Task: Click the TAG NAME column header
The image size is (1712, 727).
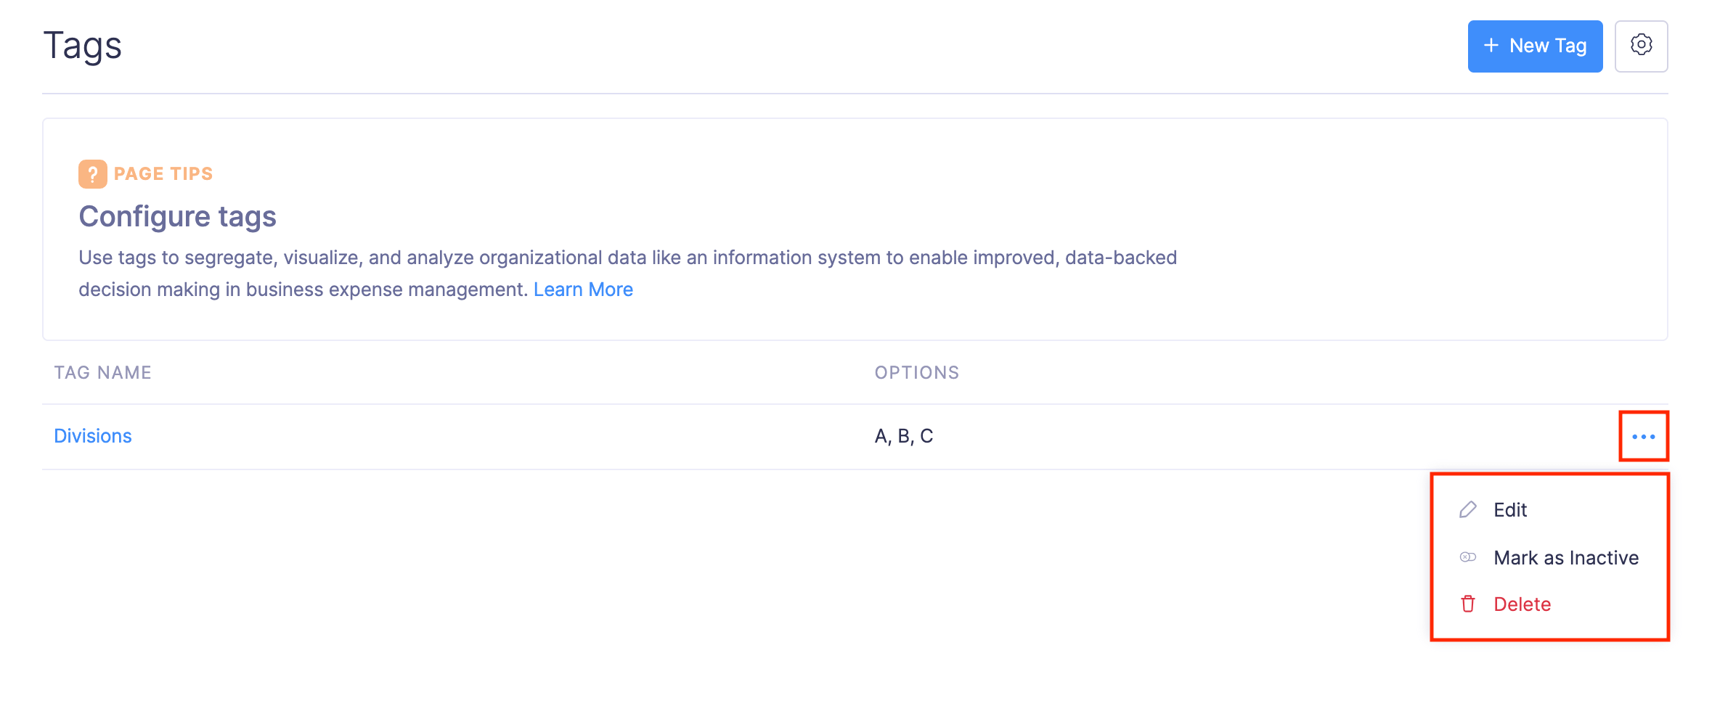Action: pos(102,373)
